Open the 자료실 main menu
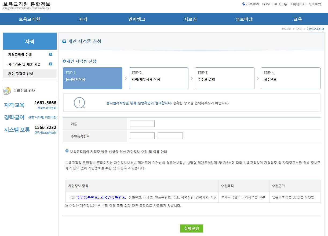This screenshot has height=236, width=328. pyautogui.click(x=190, y=19)
